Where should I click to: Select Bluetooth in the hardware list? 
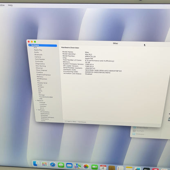(x=38, y=54)
